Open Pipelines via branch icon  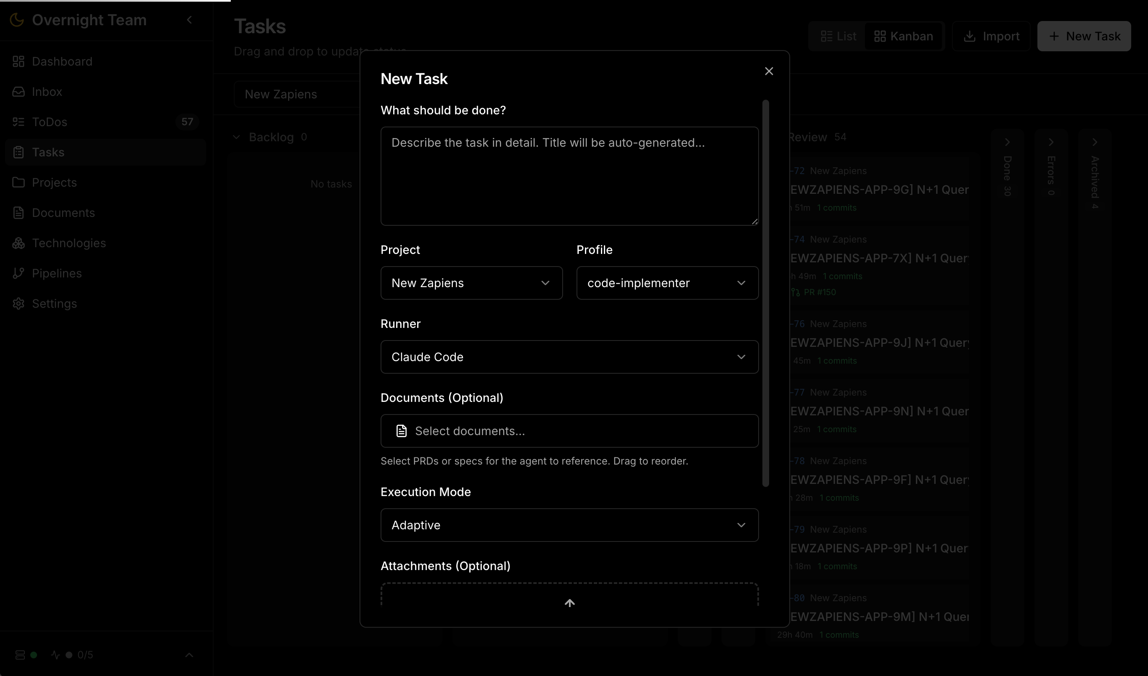18,273
